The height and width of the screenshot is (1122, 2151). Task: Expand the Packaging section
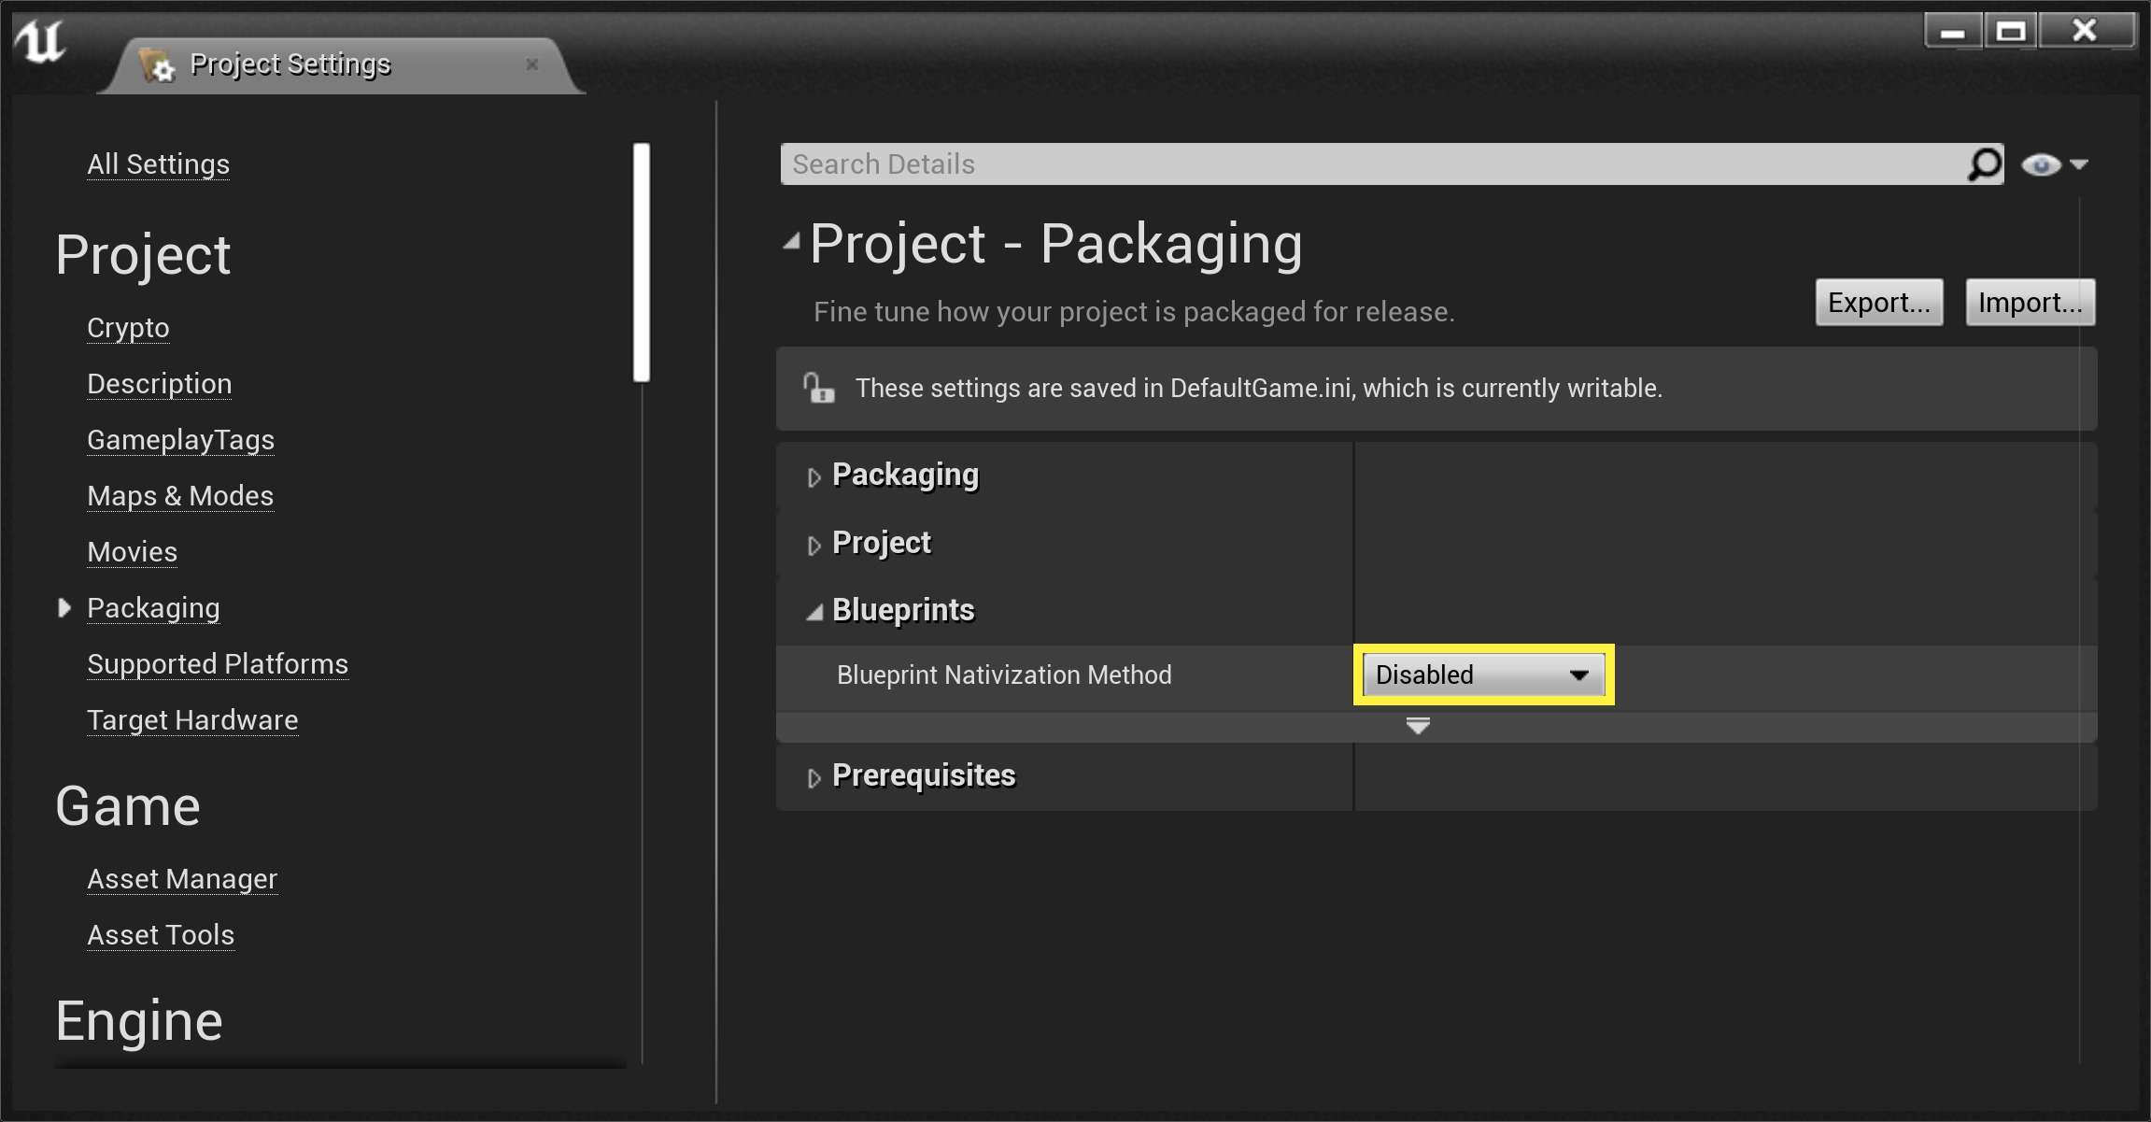814,476
